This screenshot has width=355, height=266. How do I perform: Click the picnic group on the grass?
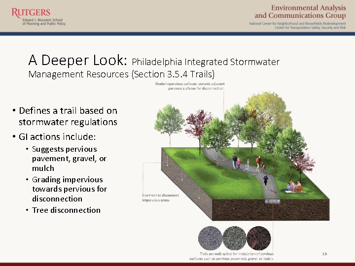point(294,186)
